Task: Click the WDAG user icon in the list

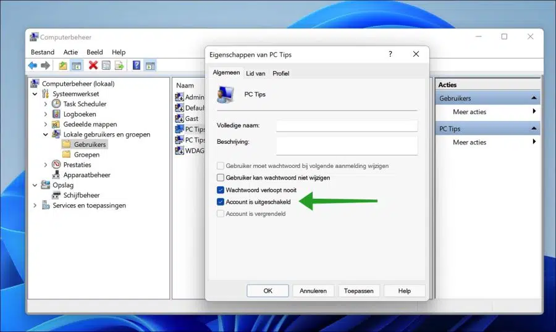Action: click(179, 151)
